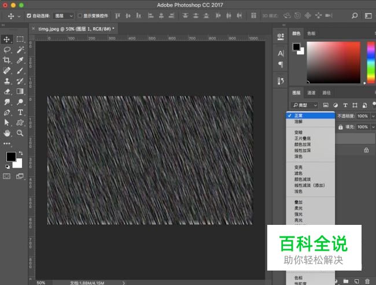Change the screen mode icon
Screen dimensions: 376x285
tap(20, 176)
